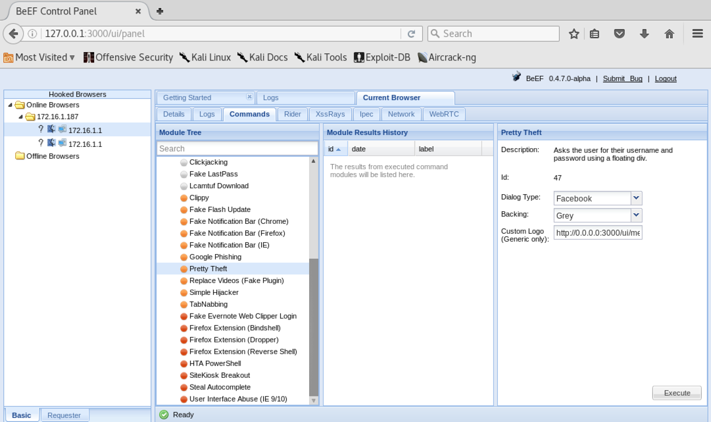Go to Firefox home page icon
Image resolution: width=711 pixels, height=422 pixels.
point(669,34)
